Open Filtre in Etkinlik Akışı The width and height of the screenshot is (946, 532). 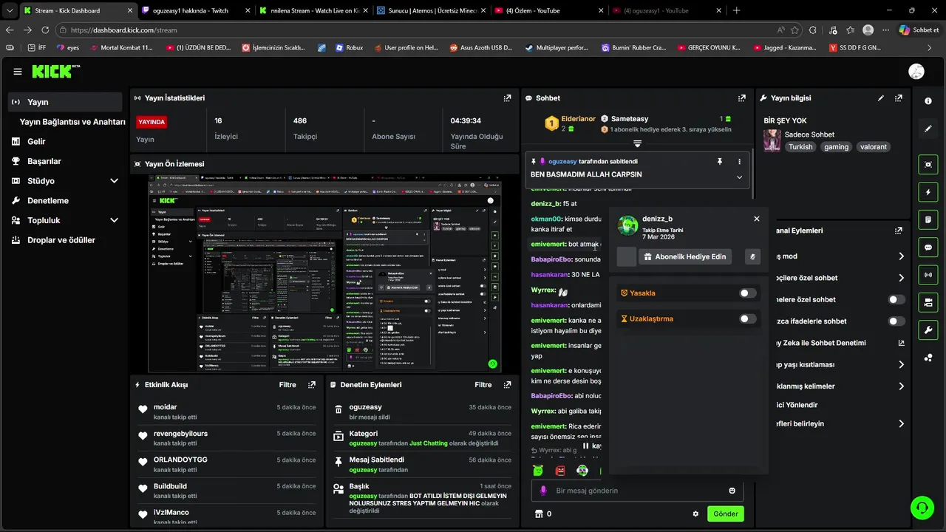click(287, 385)
